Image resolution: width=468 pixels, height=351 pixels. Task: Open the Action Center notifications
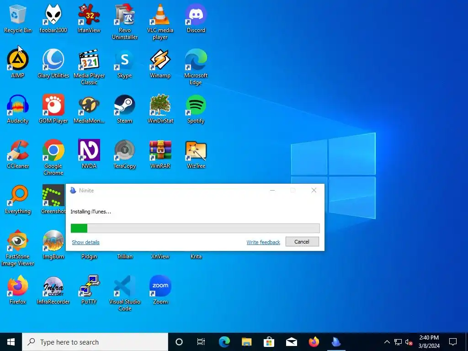453,342
